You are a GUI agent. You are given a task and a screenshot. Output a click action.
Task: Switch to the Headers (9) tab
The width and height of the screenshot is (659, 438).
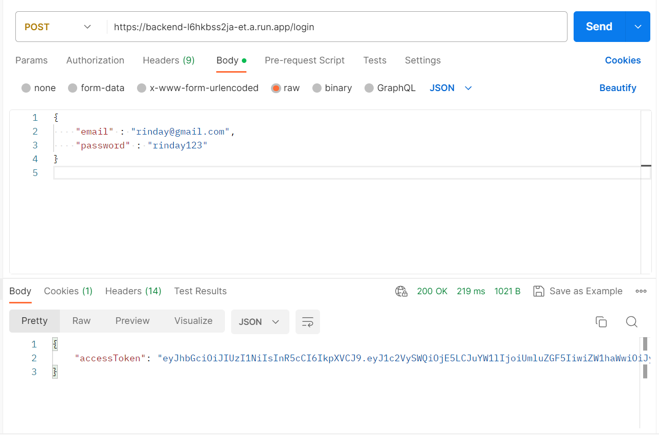[169, 60]
